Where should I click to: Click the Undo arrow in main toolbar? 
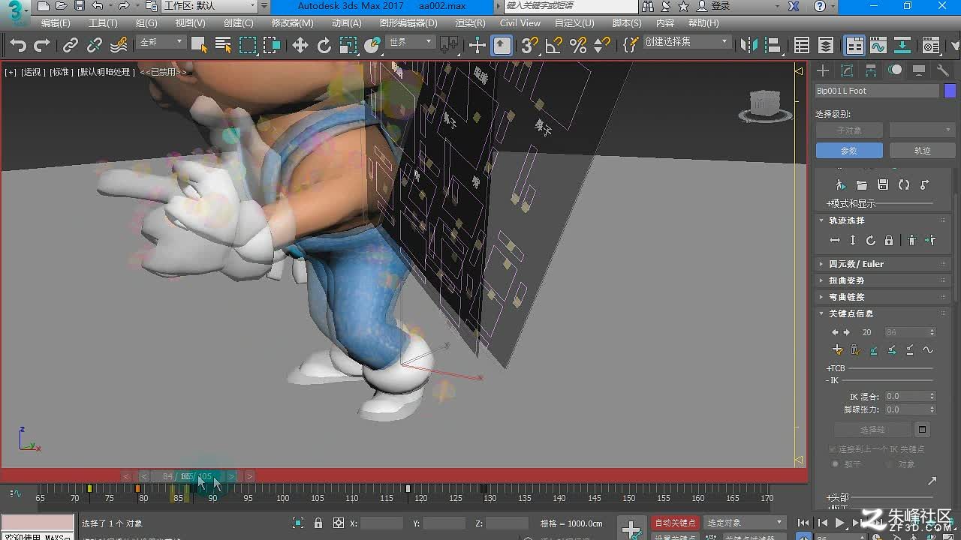click(18, 46)
